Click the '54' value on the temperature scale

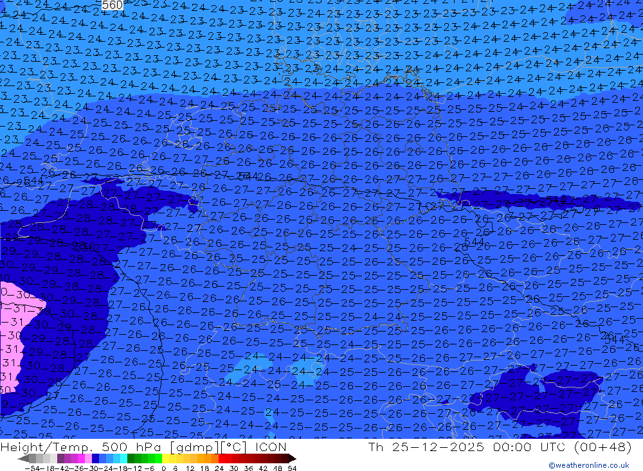[x=292, y=468]
